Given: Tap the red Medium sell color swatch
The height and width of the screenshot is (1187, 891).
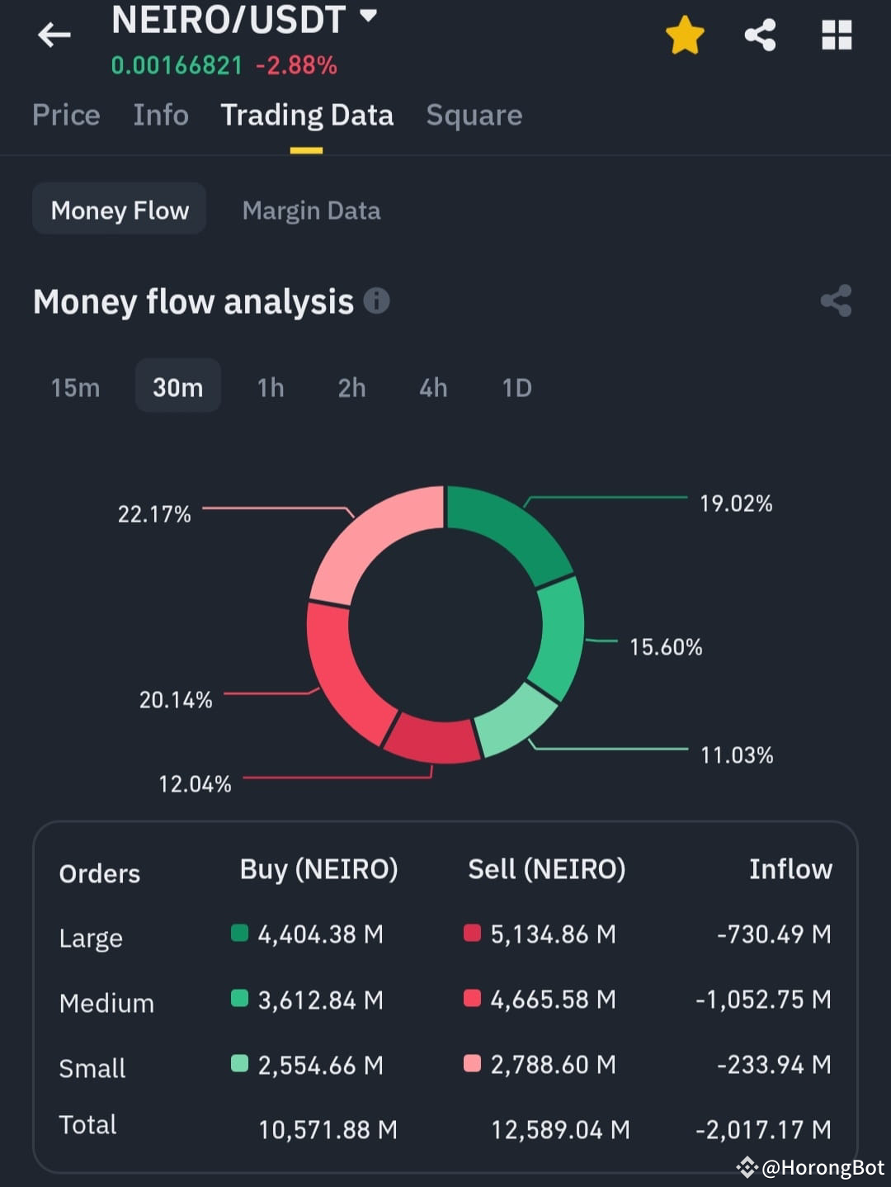Looking at the screenshot, I should [472, 999].
